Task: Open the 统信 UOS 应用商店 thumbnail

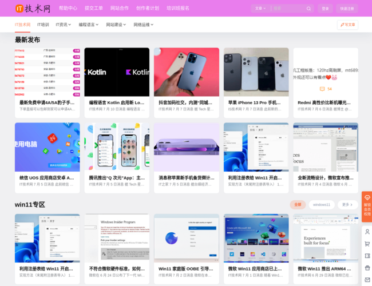Action: (48, 147)
